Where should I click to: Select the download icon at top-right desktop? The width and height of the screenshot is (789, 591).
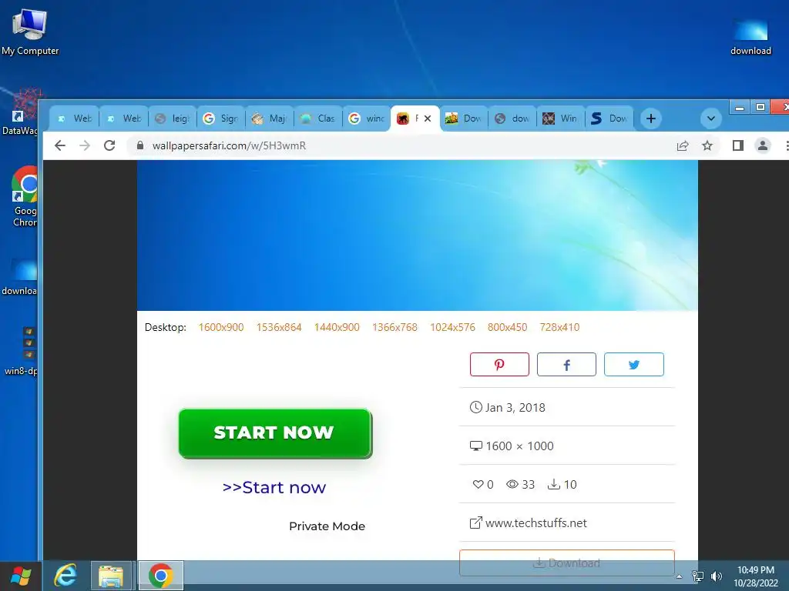click(750, 37)
